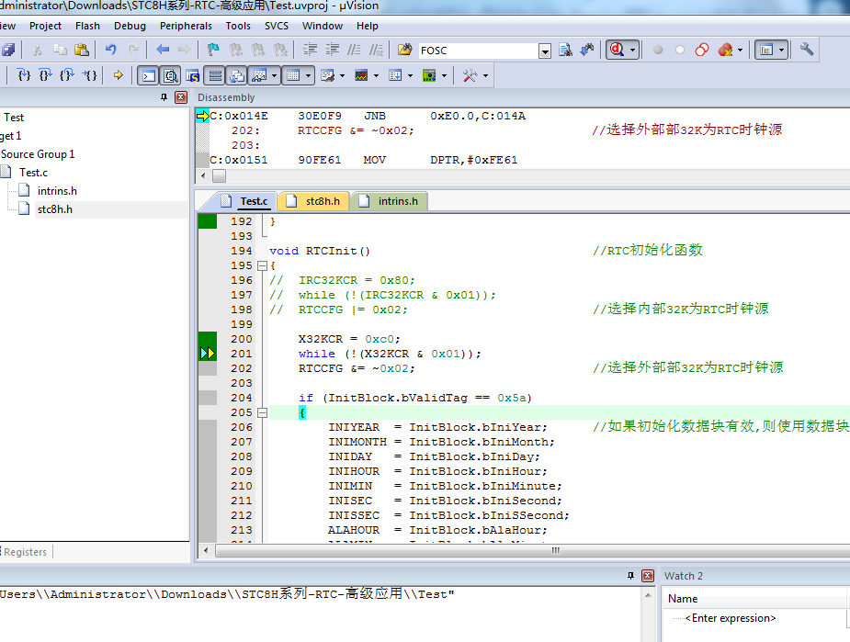Click the Redo icon
Screen dimensions: 850x642
(x=133, y=50)
